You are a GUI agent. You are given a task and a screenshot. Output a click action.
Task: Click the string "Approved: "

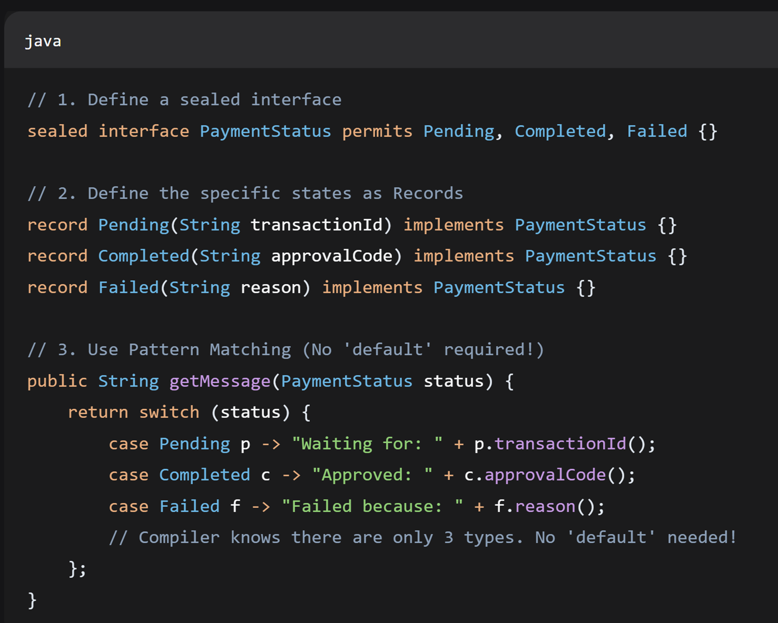[x=372, y=475]
